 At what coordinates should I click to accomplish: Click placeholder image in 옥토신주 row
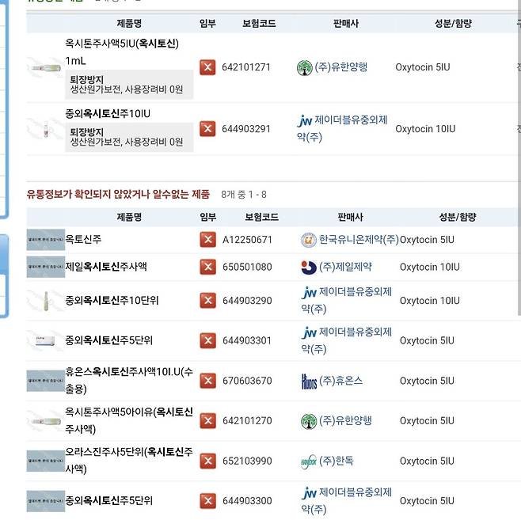[x=45, y=239]
